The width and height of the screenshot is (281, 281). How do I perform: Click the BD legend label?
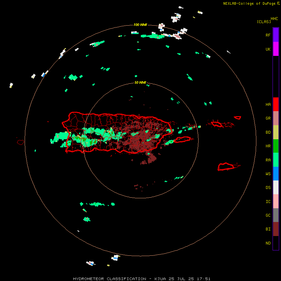(268, 132)
